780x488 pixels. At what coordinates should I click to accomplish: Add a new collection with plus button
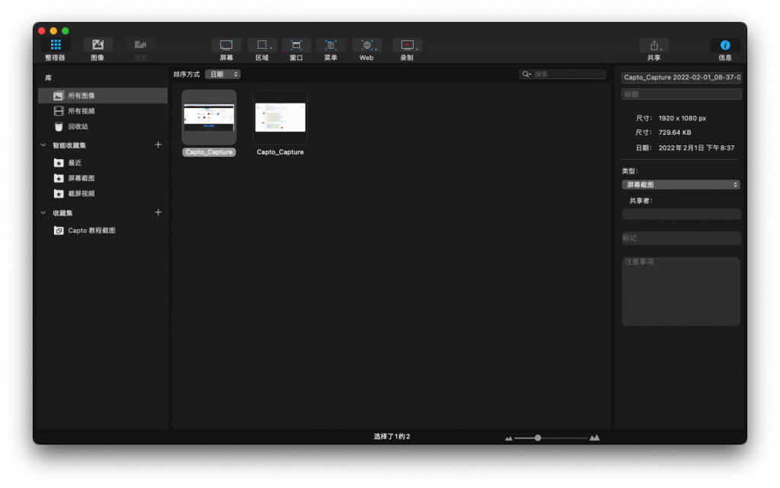pyautogui.click(x=158, y=212)
